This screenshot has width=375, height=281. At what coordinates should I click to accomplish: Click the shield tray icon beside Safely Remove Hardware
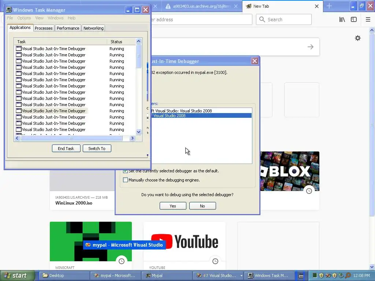(x=335, y=276)
